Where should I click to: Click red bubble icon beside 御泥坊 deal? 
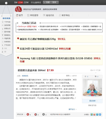(18, 38)
